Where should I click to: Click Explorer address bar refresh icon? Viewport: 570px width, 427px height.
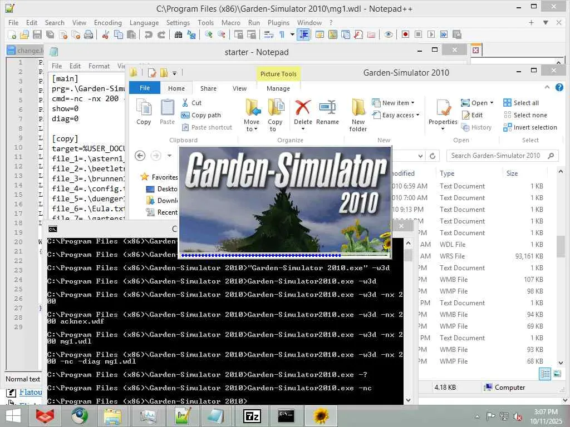[433, 156]
